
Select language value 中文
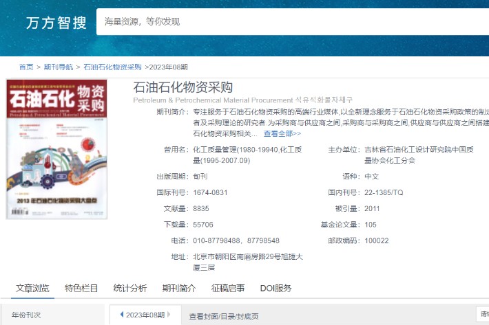tap(371, 177)
